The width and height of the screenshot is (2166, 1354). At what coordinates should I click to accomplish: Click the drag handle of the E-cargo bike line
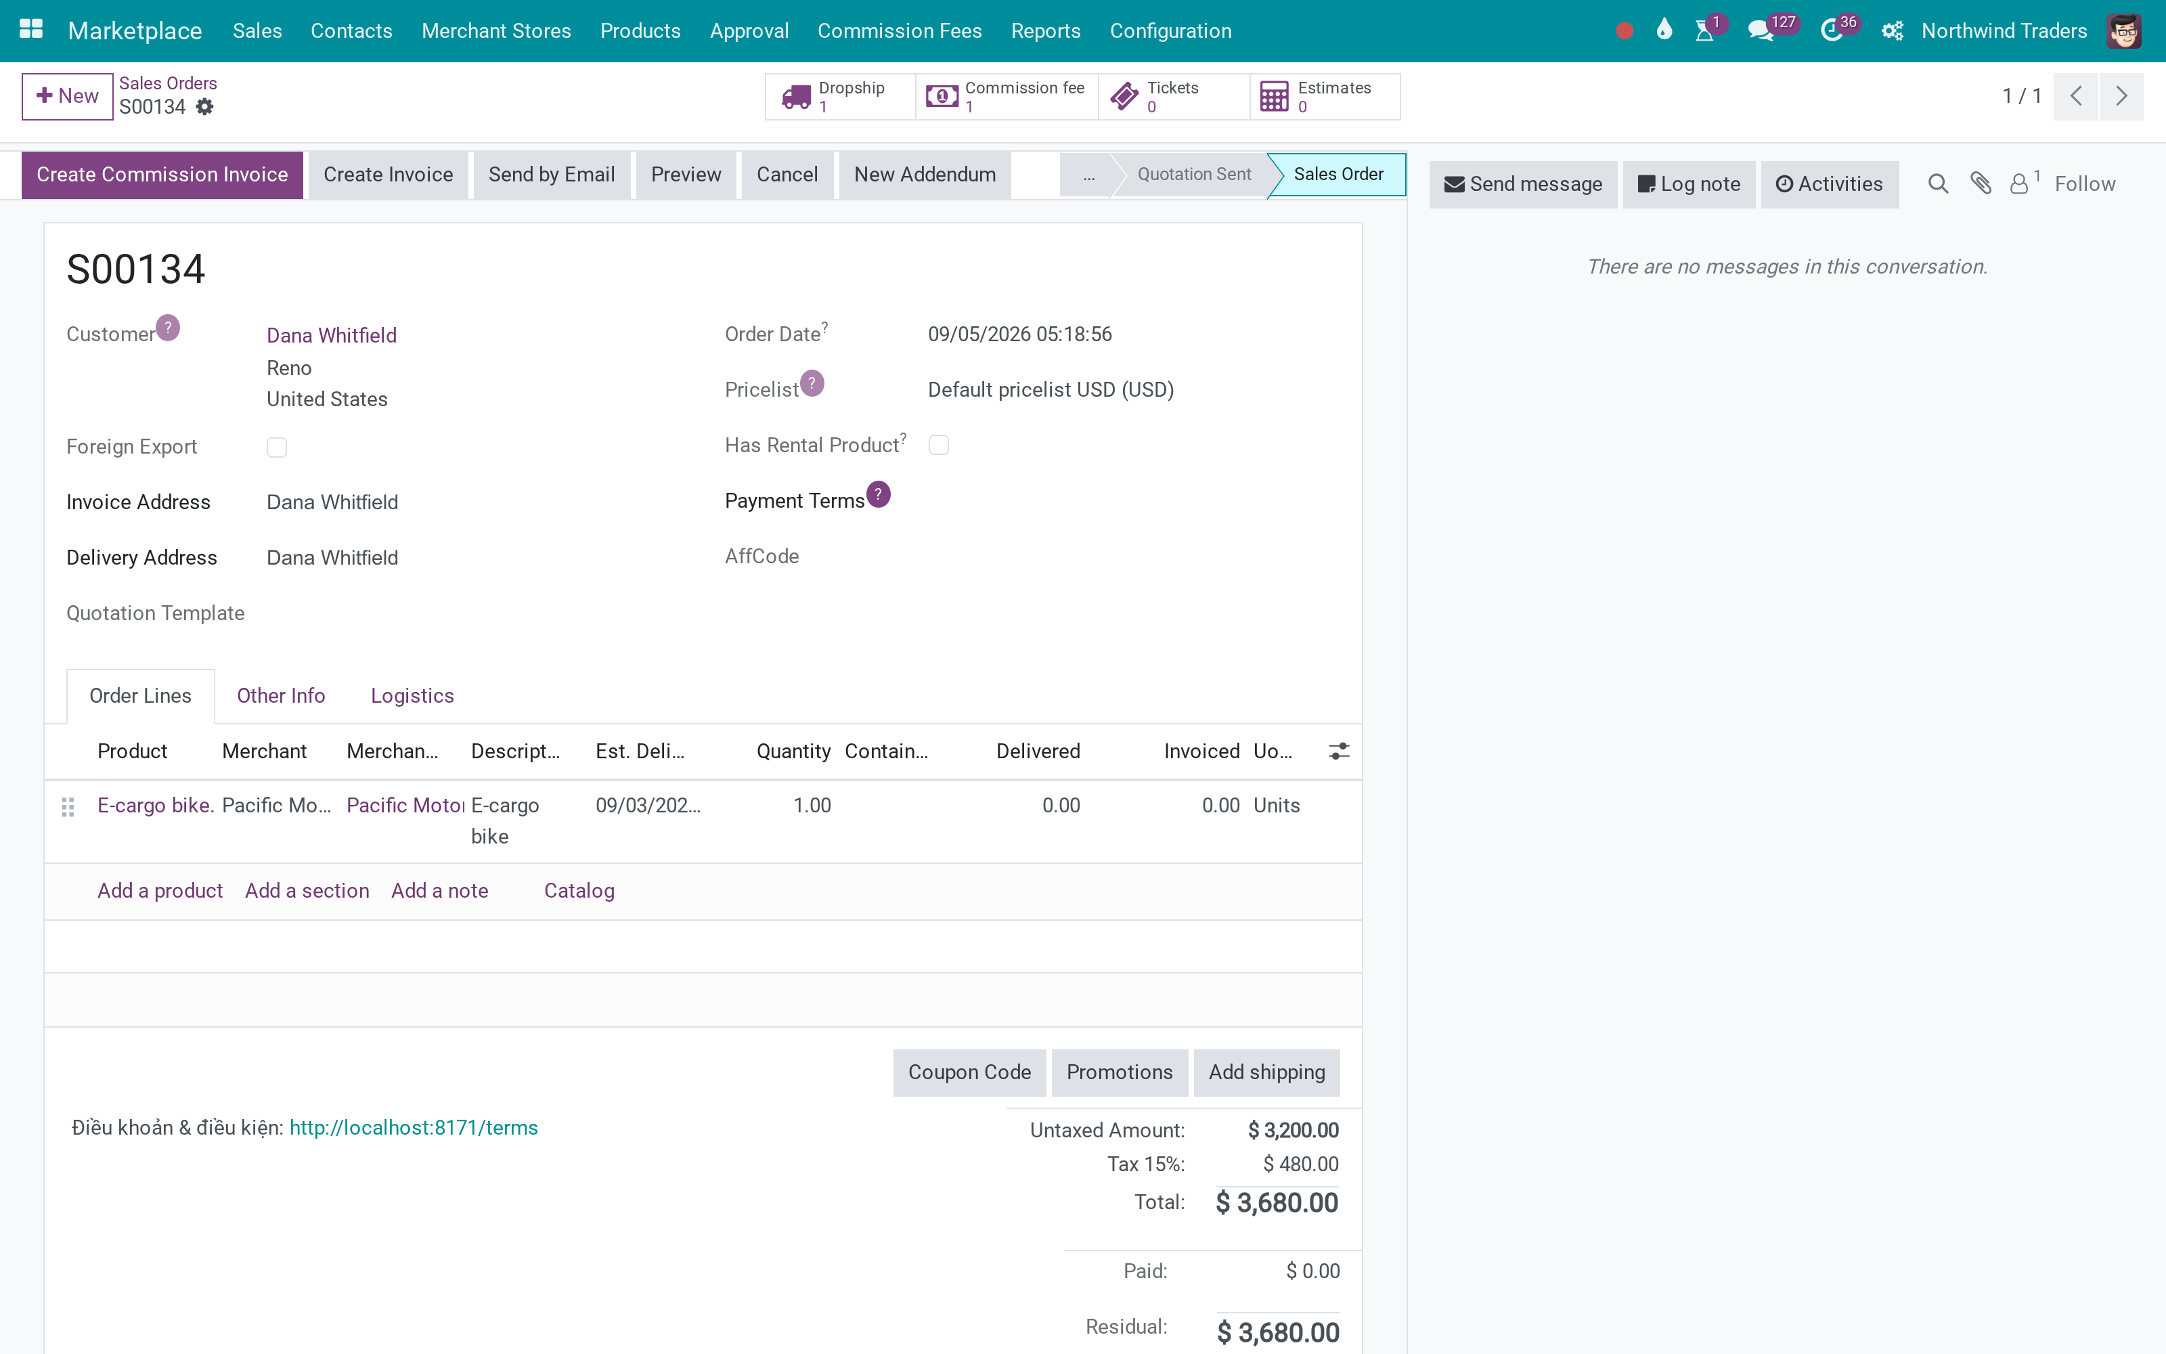[68, 807]
